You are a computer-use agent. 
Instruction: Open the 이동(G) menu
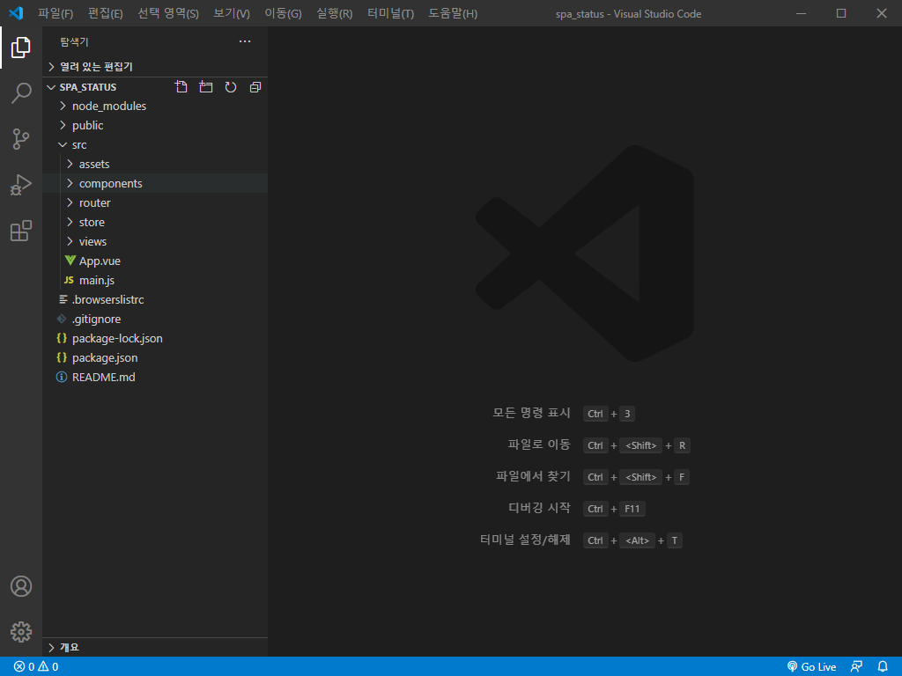click(x=283, y=13)
